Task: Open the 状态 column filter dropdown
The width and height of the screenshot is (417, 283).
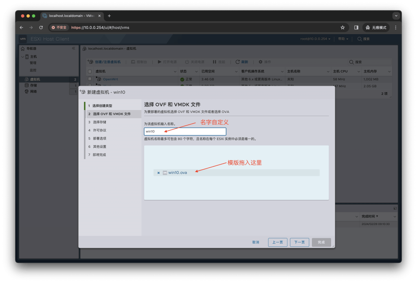Action: tap(196, 71)
